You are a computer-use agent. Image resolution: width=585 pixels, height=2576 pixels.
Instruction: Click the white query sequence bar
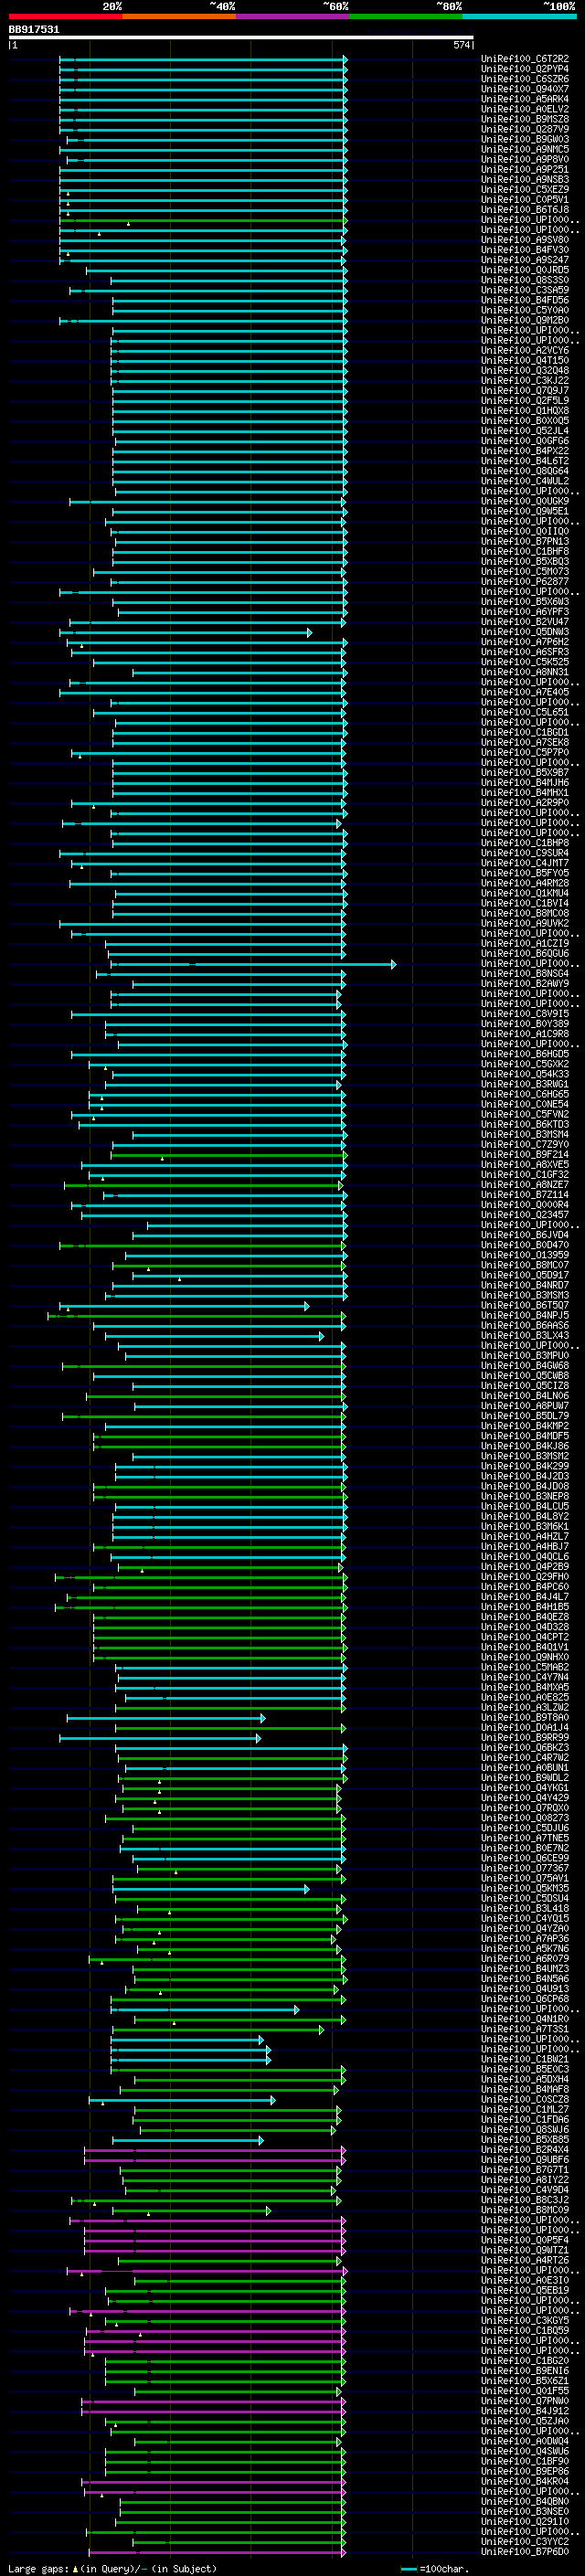pyautogui.click(x=241, y=38)
